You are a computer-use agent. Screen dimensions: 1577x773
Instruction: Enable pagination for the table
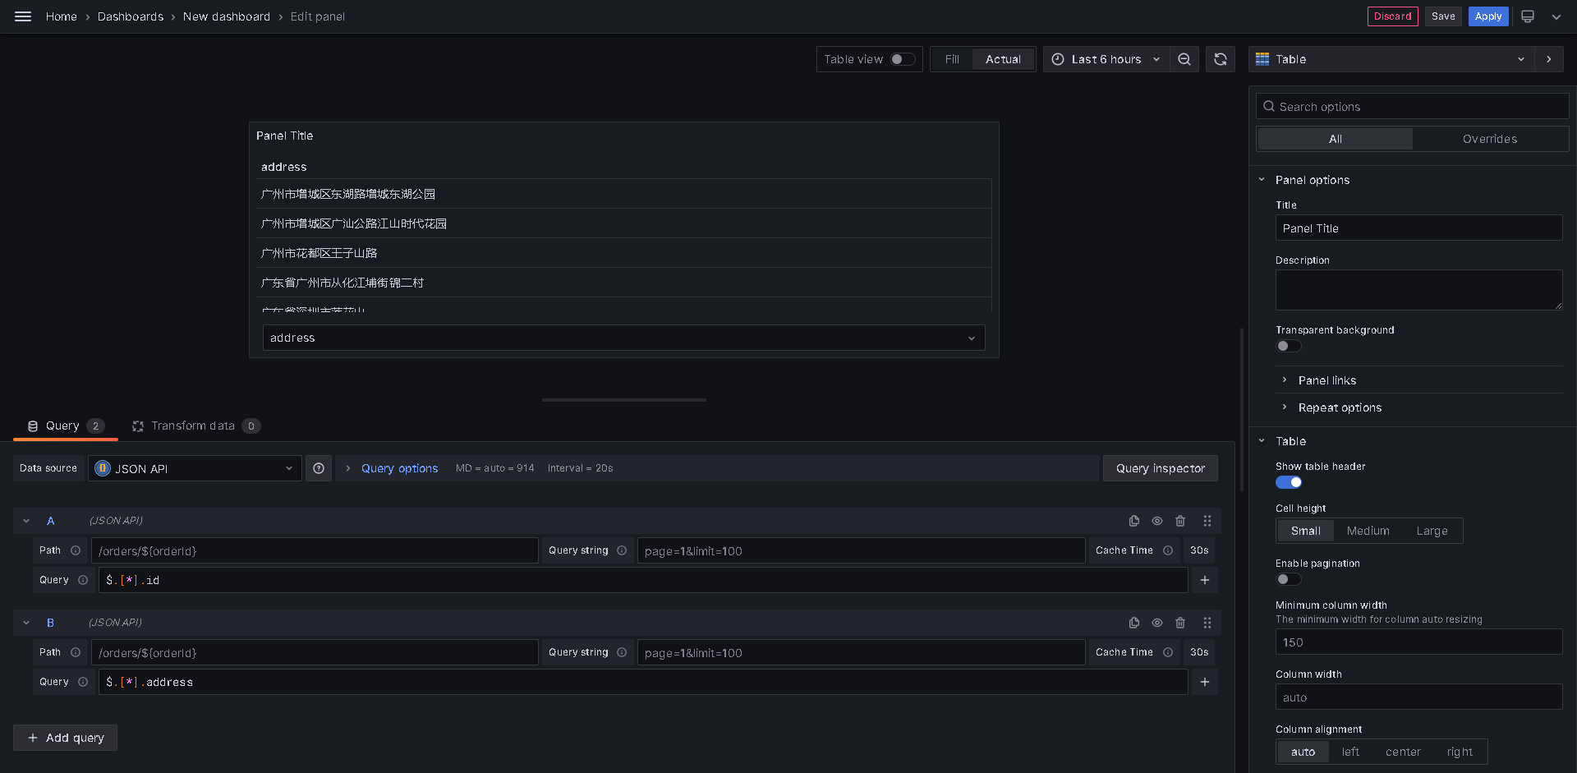(x=1288, y=579)
